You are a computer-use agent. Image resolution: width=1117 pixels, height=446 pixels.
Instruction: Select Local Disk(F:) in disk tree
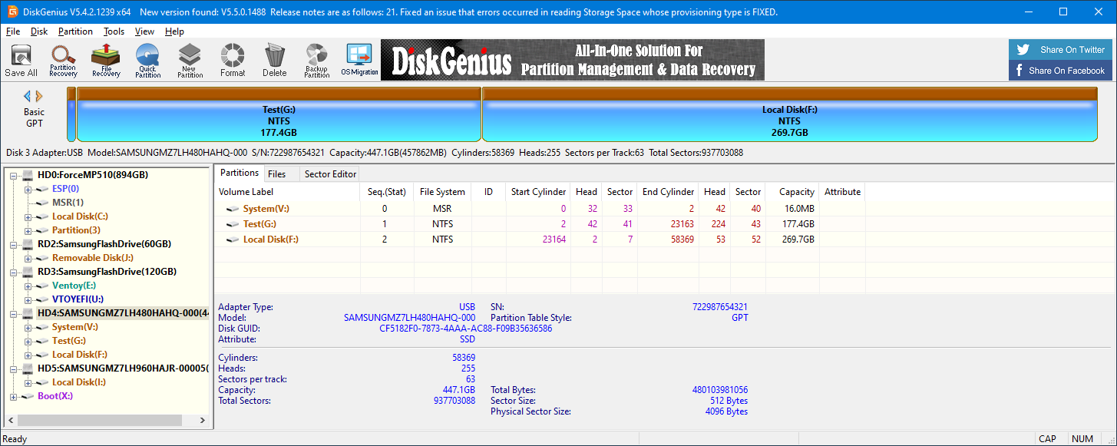tap(79, 355)
